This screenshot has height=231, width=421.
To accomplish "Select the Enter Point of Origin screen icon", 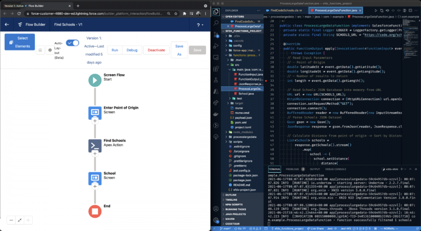I will pos(95,112).
